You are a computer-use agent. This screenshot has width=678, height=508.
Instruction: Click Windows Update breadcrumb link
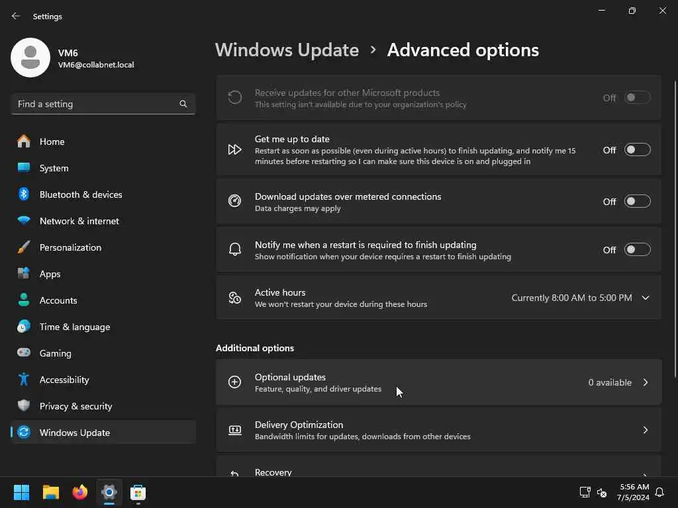287,50
